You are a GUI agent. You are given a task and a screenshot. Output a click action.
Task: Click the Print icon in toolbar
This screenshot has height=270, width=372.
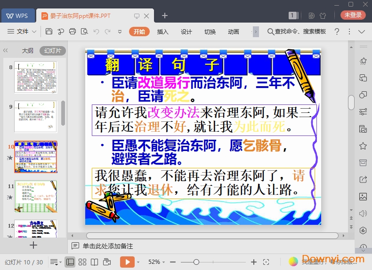click(72, 32)
